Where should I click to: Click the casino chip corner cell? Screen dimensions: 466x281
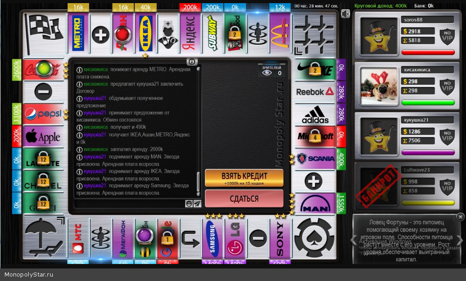(x=314, y=238)
